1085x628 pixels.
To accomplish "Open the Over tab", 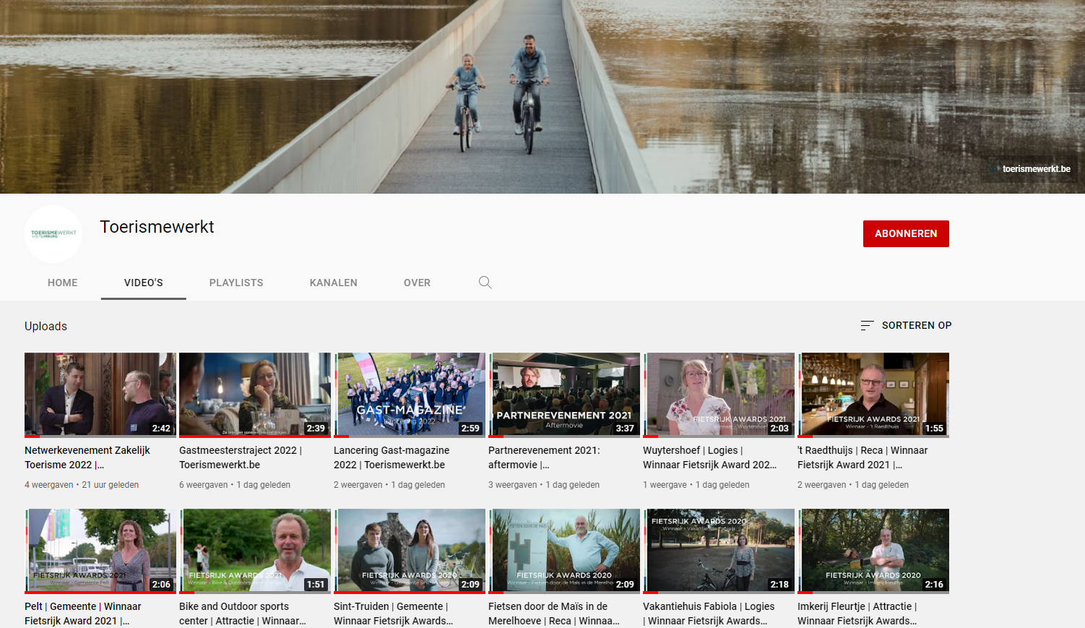I will pos(417,283).
